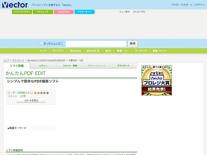Select the ソフト詳細 tab

(17, 66)
